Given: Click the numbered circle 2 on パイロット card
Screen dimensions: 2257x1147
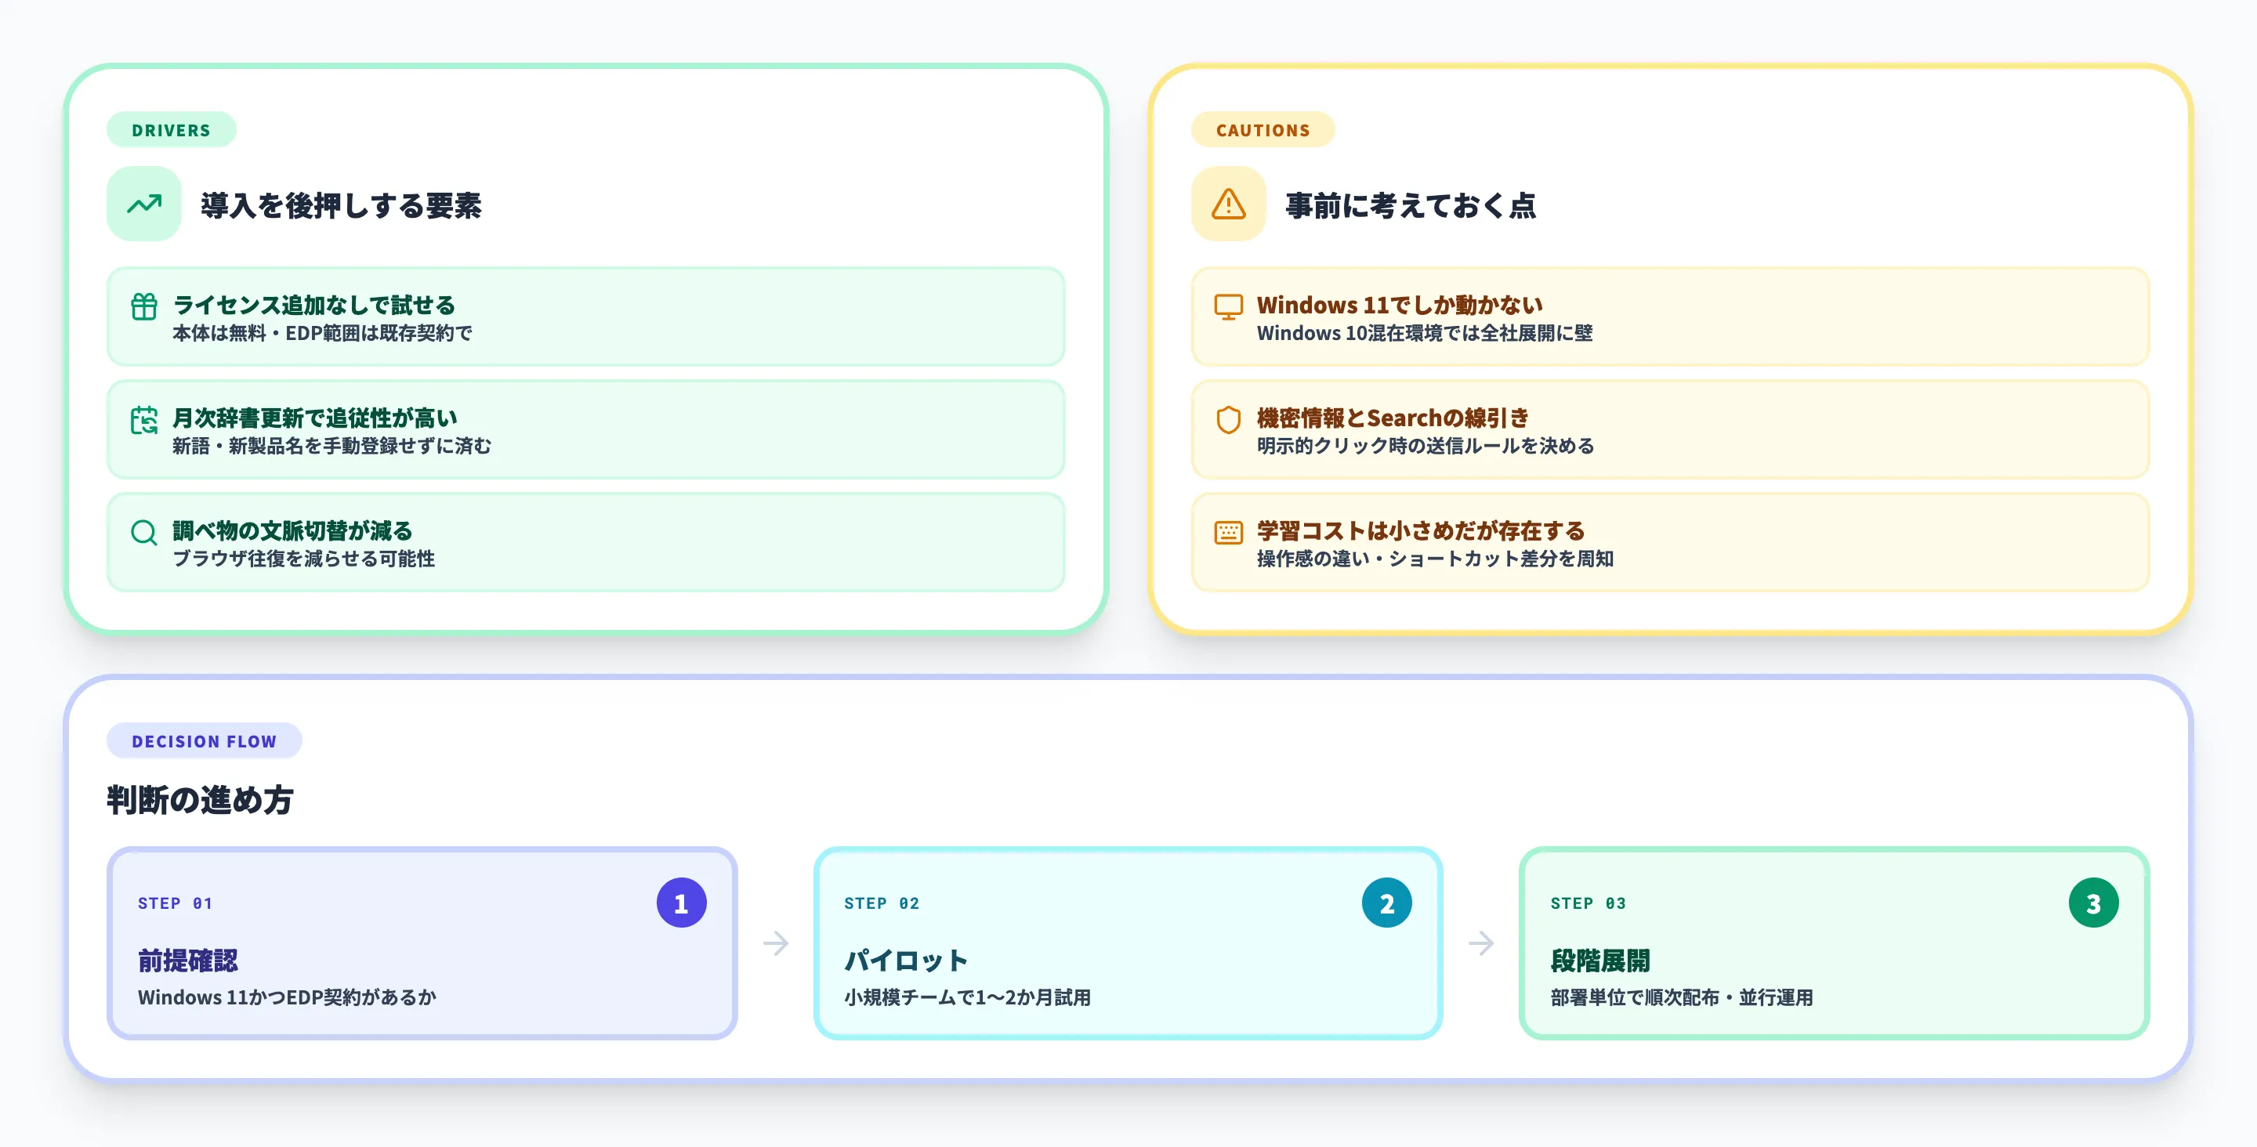Looking at the screenshot, I should click(x=1386, y=902).
